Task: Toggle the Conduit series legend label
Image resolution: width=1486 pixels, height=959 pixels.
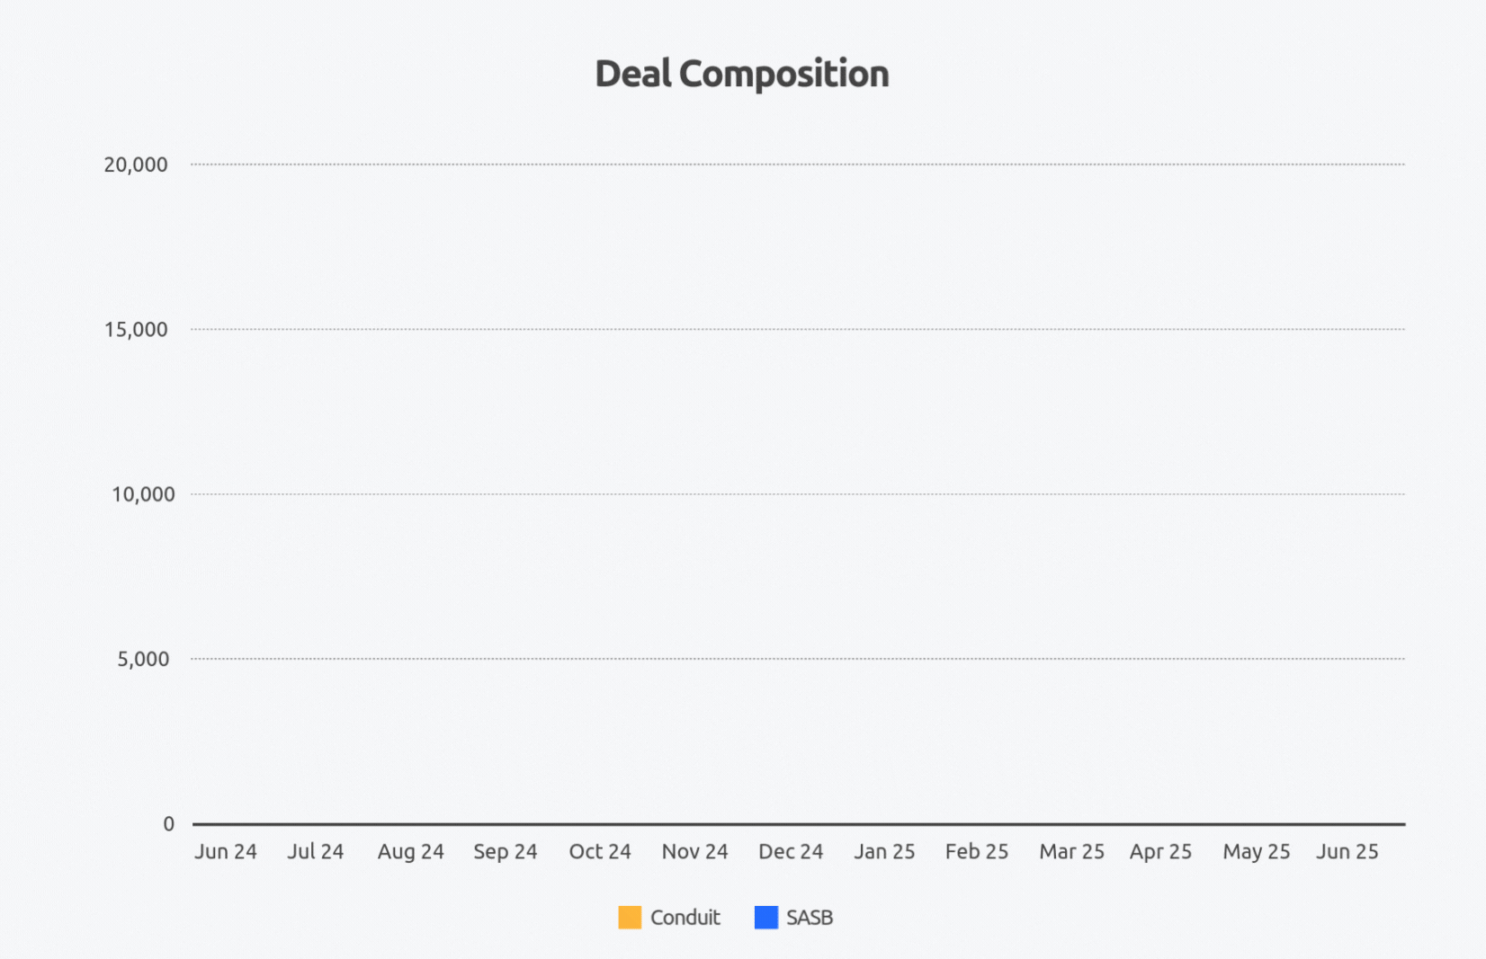Action: pyautogui.click(x=685, y=918)
